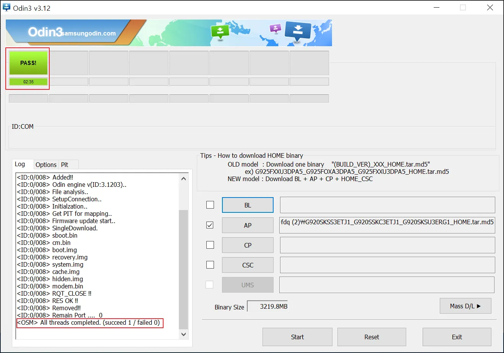Click the green PASS! status box

pos(28,63)
